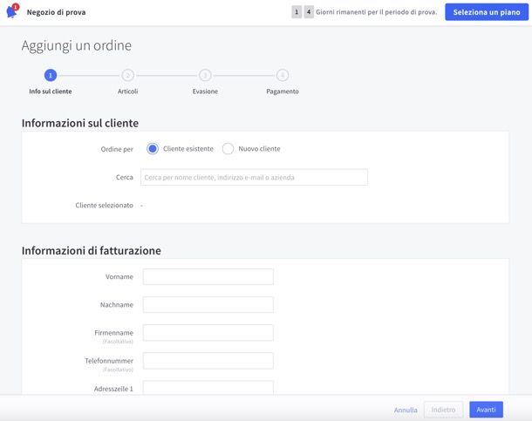Proceed with the Avanti button
This screenshot has width=532, height=421.
pos(486,410)
